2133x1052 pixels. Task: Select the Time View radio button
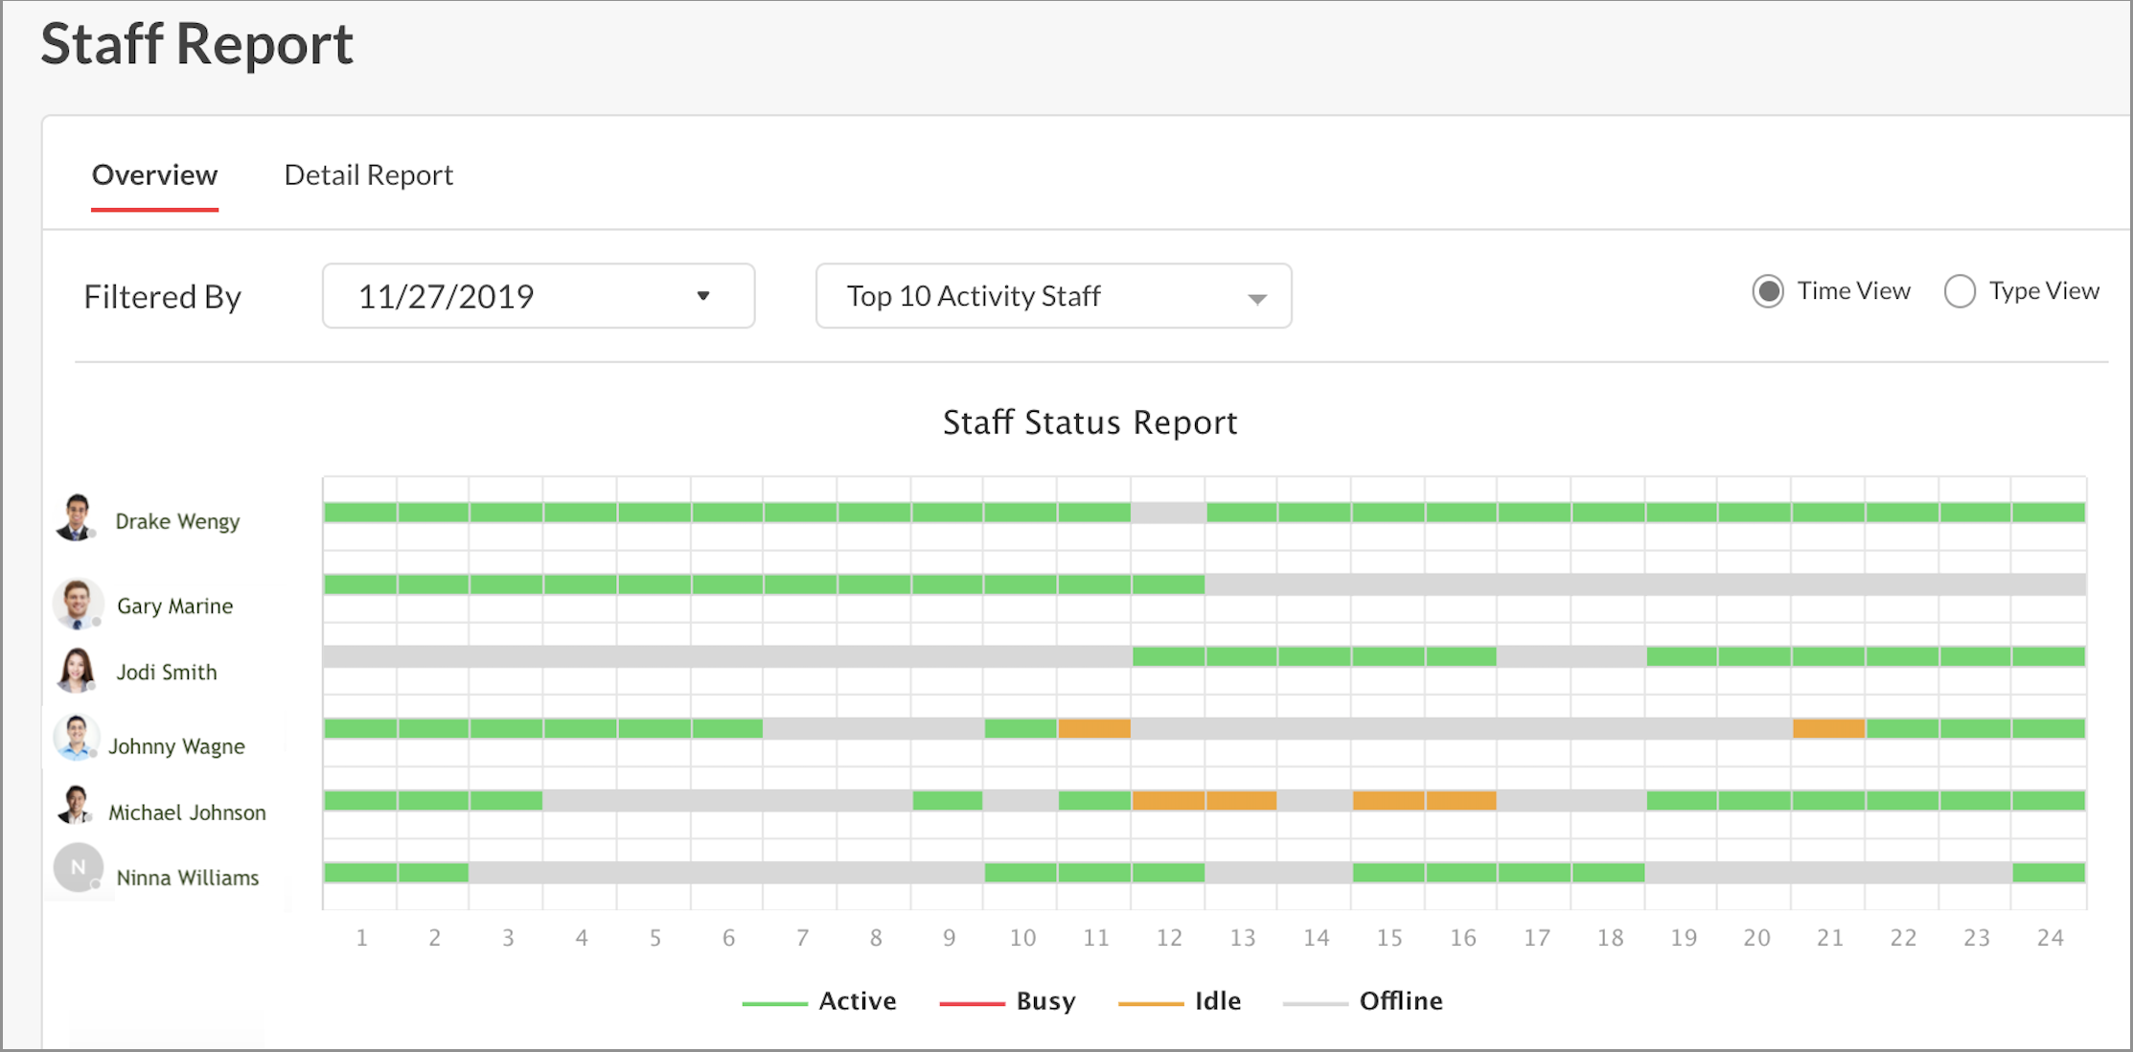tap(1768, 291)
